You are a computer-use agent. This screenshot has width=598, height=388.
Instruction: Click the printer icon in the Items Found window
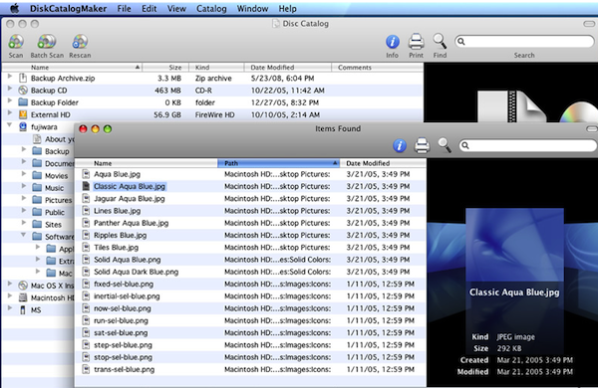[422, 145]
